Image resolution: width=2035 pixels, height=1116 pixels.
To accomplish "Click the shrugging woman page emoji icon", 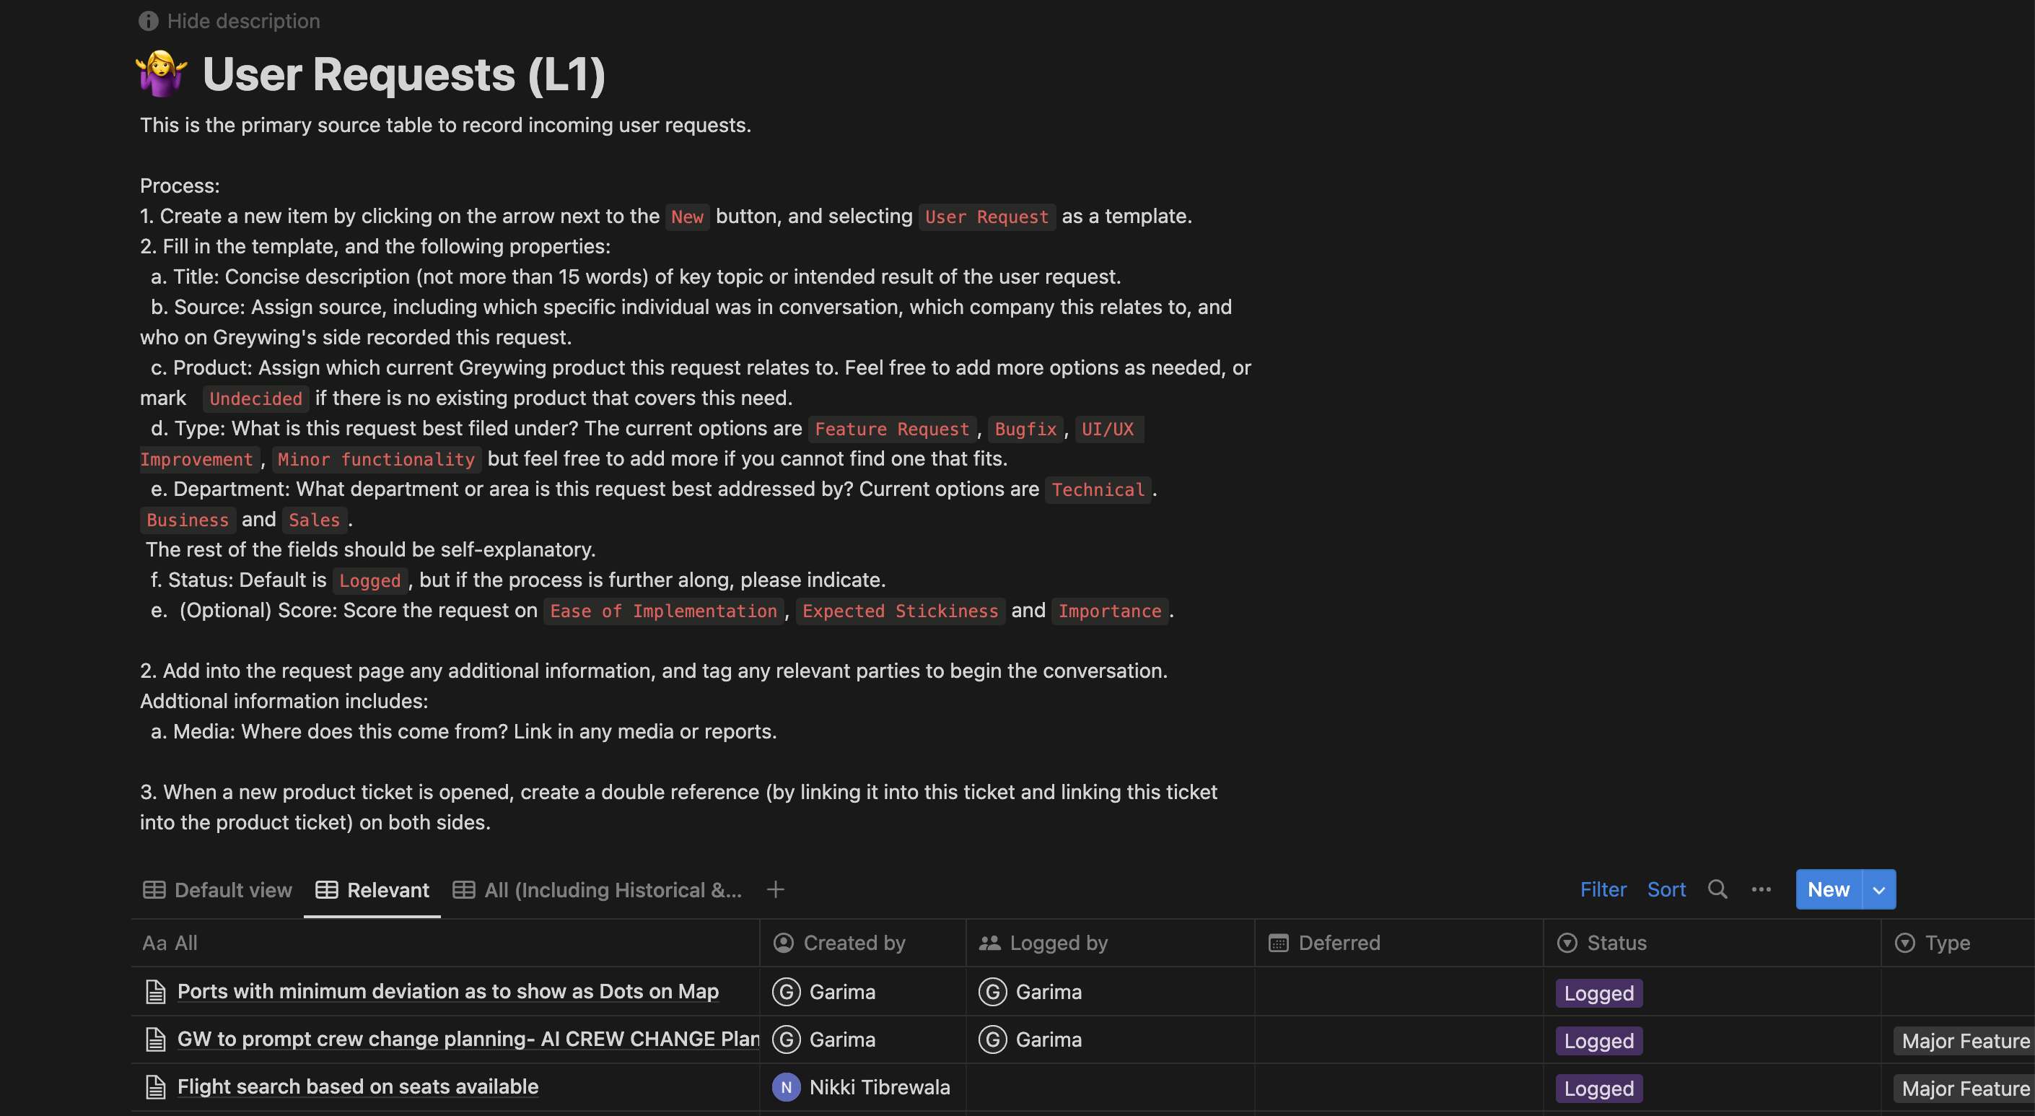I will click(x=161, y=74).
